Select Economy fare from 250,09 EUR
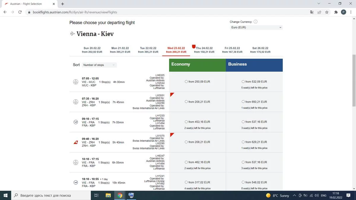Image resolution: width=356 pixels, height=200 pixels. pyautogui.click(x=186, y=81)
